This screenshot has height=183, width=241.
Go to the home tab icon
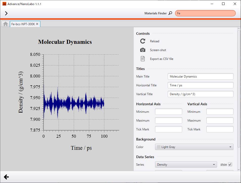click(x=6, y=24)
